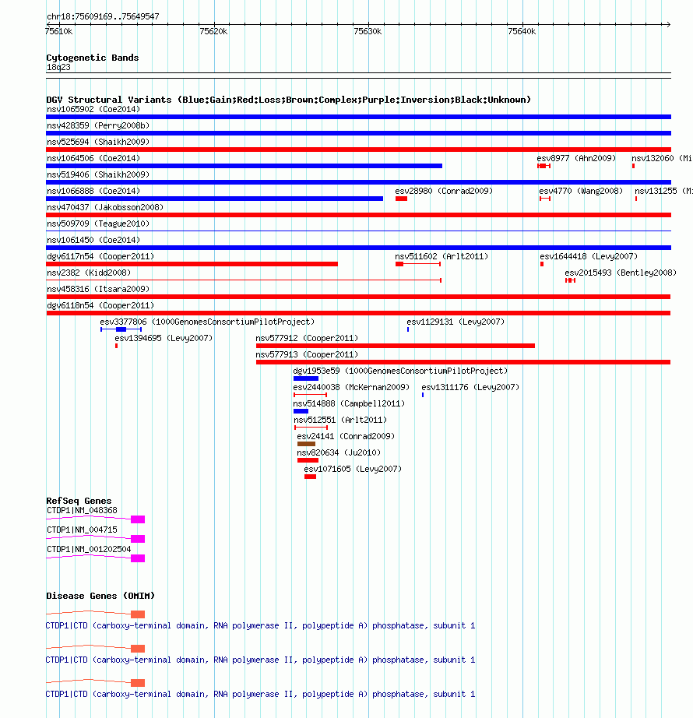
Task: Click the CTDP1|NM_048368 gene label
Action: point(82,511)
